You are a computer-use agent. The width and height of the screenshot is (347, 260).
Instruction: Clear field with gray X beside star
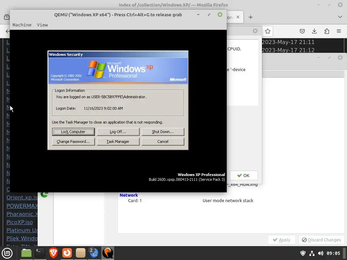point(255,31)
